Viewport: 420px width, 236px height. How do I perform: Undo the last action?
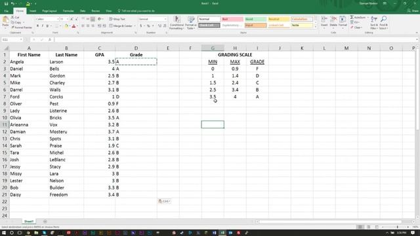tap(12, 3)
